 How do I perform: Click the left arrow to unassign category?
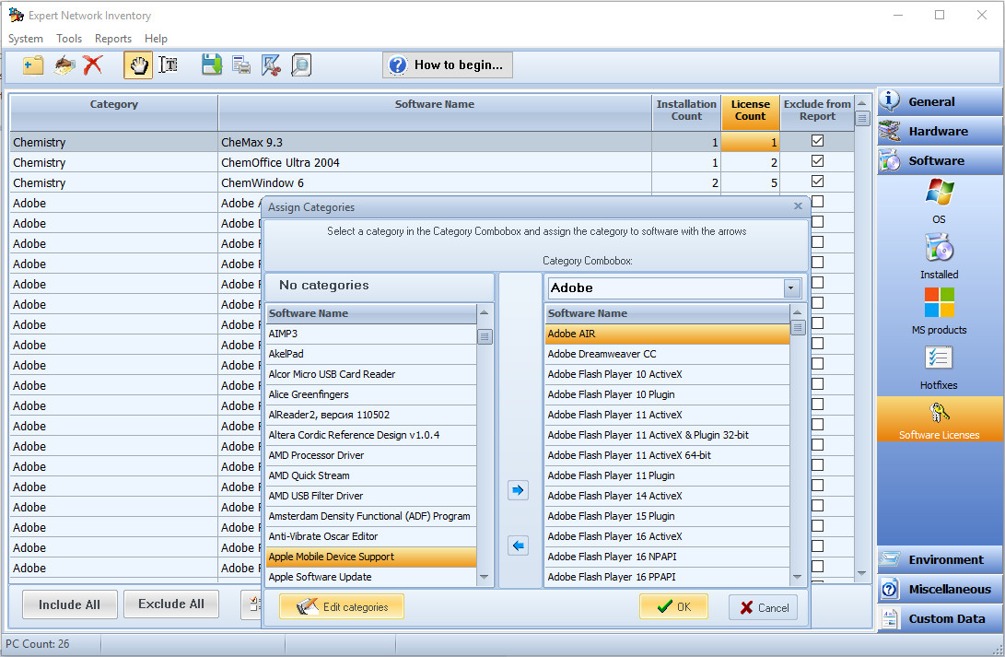(x=518, y=546)
